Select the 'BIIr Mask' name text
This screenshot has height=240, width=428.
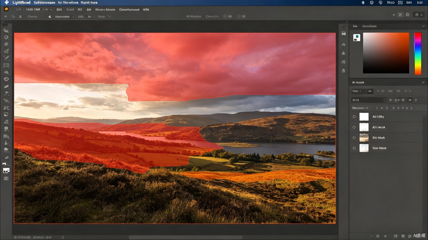(379, 137)
